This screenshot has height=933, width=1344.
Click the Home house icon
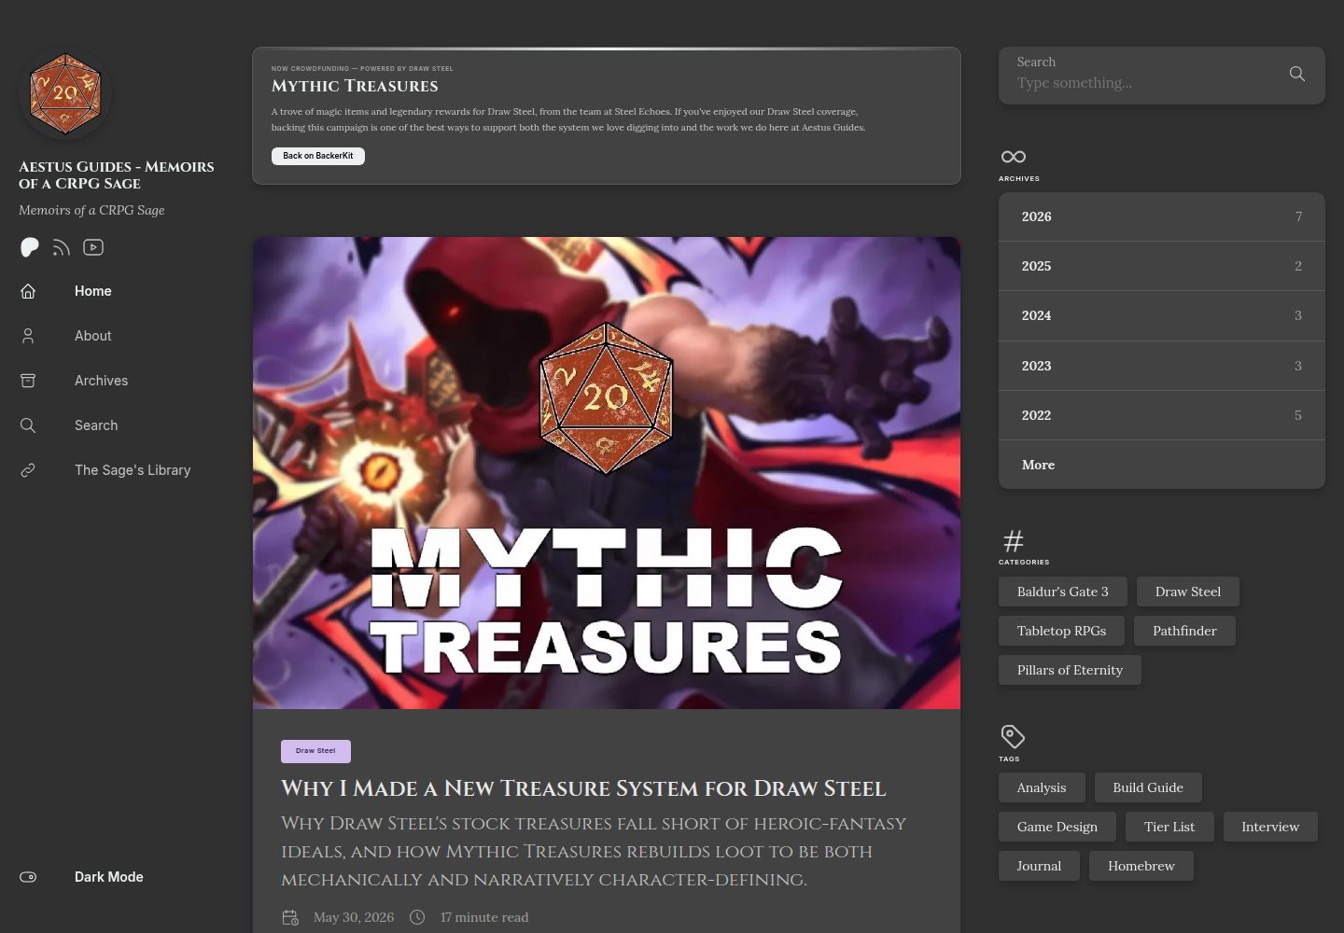[28, 291]
